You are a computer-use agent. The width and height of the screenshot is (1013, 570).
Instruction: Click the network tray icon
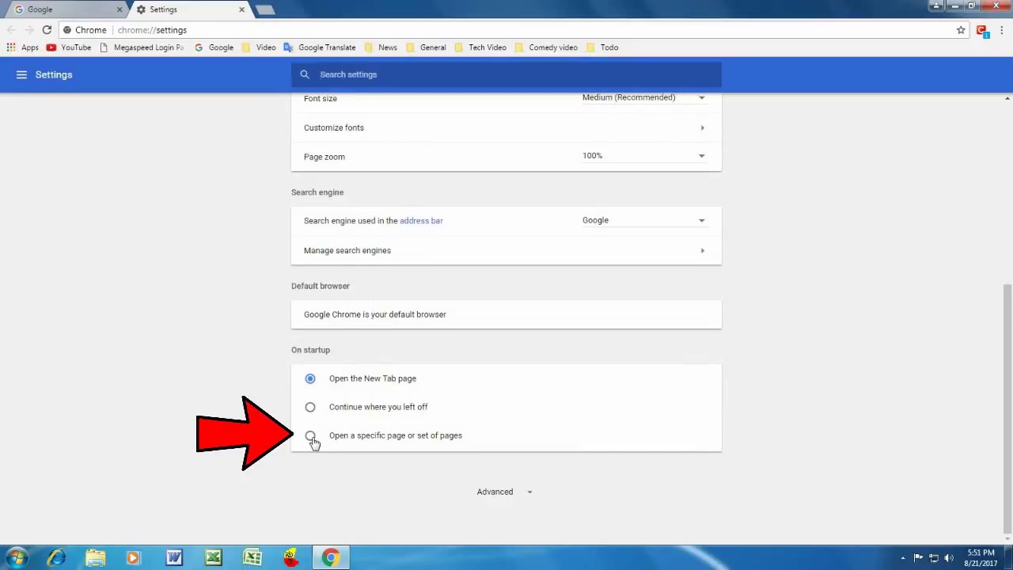pos(934,558)
